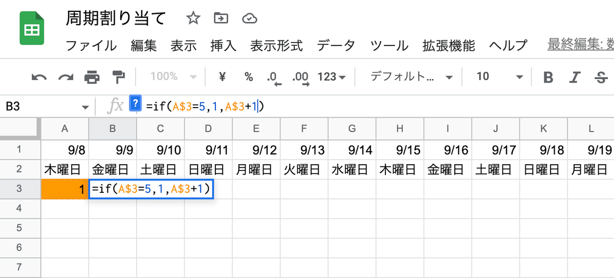Select the 木曜日 cell under 9/8

tap(64, 169)
